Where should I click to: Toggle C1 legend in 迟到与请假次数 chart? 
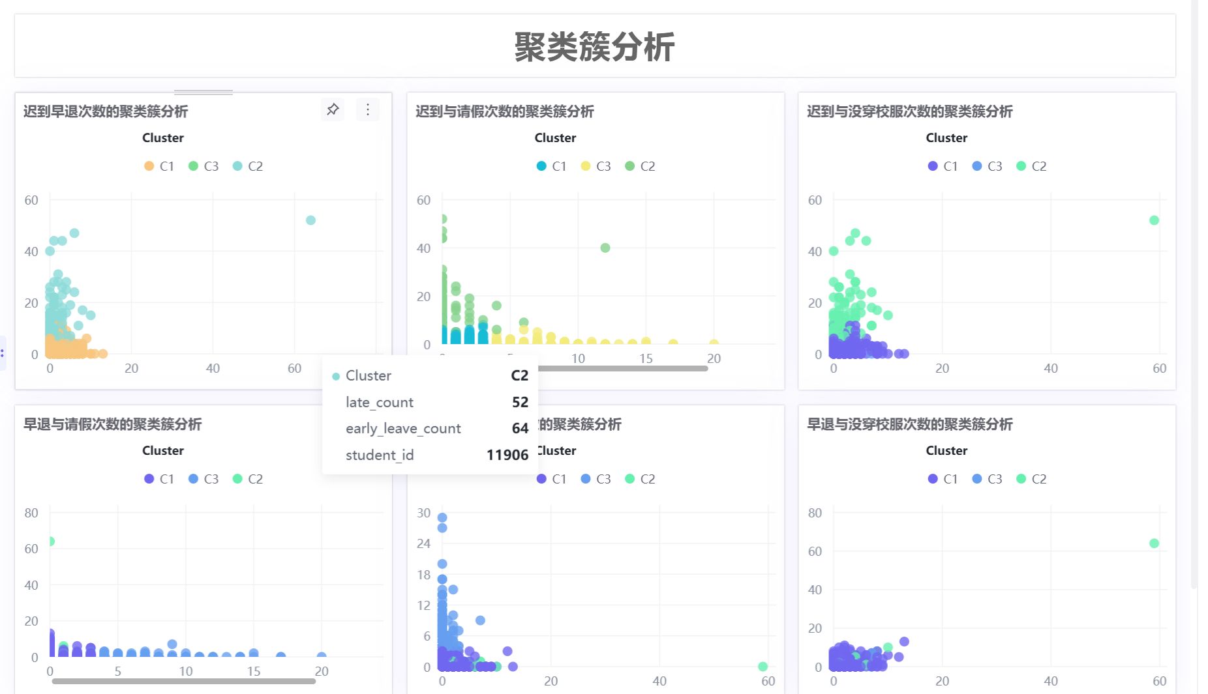click(551, 166)
